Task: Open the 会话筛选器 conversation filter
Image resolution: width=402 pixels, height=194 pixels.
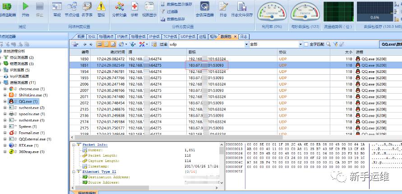Action: pyautogui.click(x=204, y=9)
